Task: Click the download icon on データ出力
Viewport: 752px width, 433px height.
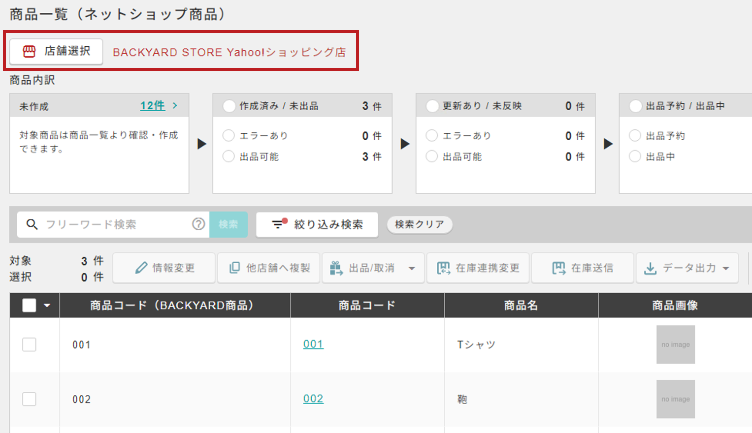Action: click(651, 268)
